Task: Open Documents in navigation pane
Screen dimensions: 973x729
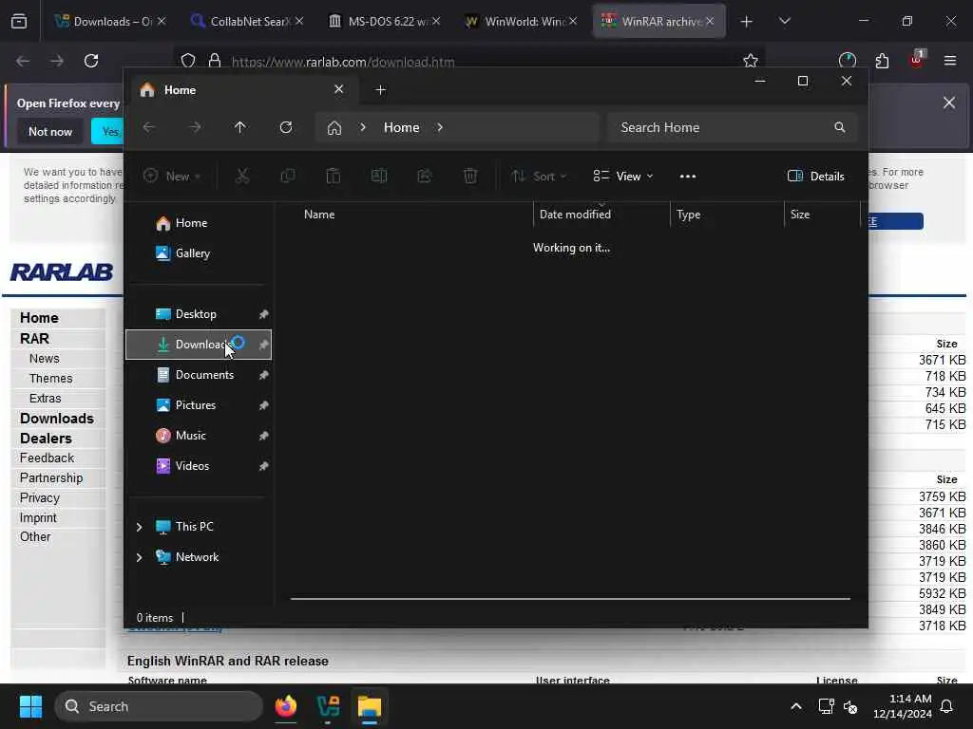Action: (x=199, y=375)
